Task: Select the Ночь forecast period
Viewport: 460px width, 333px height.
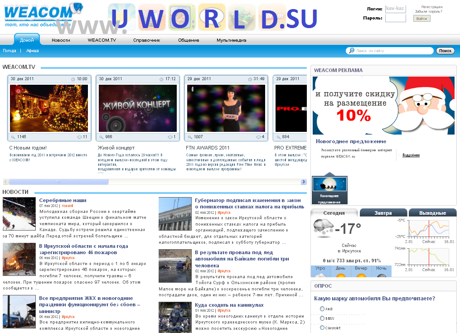Action: pyautogui.click(x=382, y=271)
